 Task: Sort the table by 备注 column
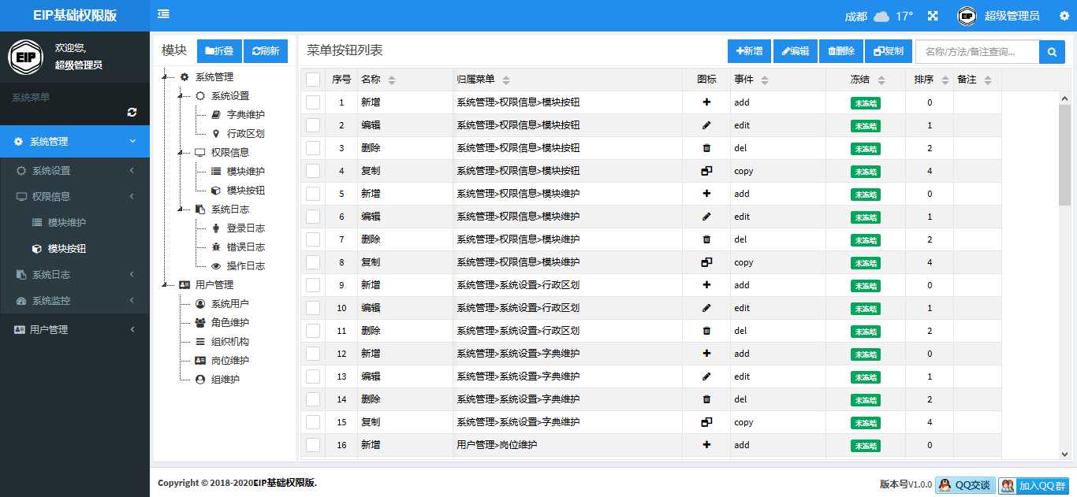987,80
